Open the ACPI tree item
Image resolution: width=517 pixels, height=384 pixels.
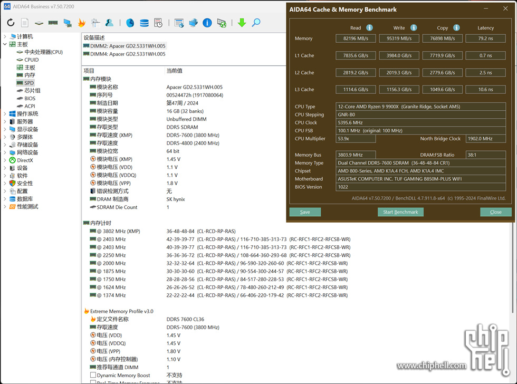pyautogui.click(x=30, y=106)
